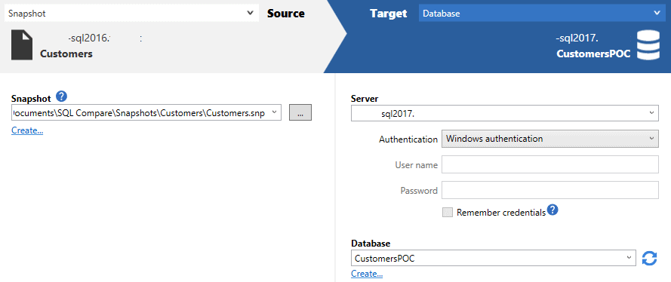
Task: Expand the snapshot path dropdown arrow
Action: [x=275, y=113]
